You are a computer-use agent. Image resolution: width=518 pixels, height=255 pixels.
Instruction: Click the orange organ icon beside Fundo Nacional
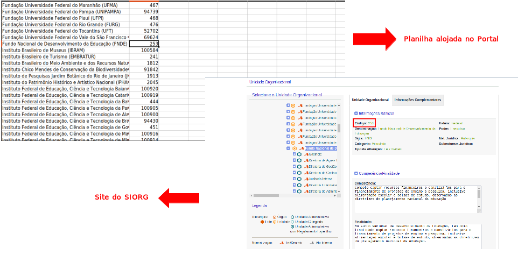[x=295, y=148]
